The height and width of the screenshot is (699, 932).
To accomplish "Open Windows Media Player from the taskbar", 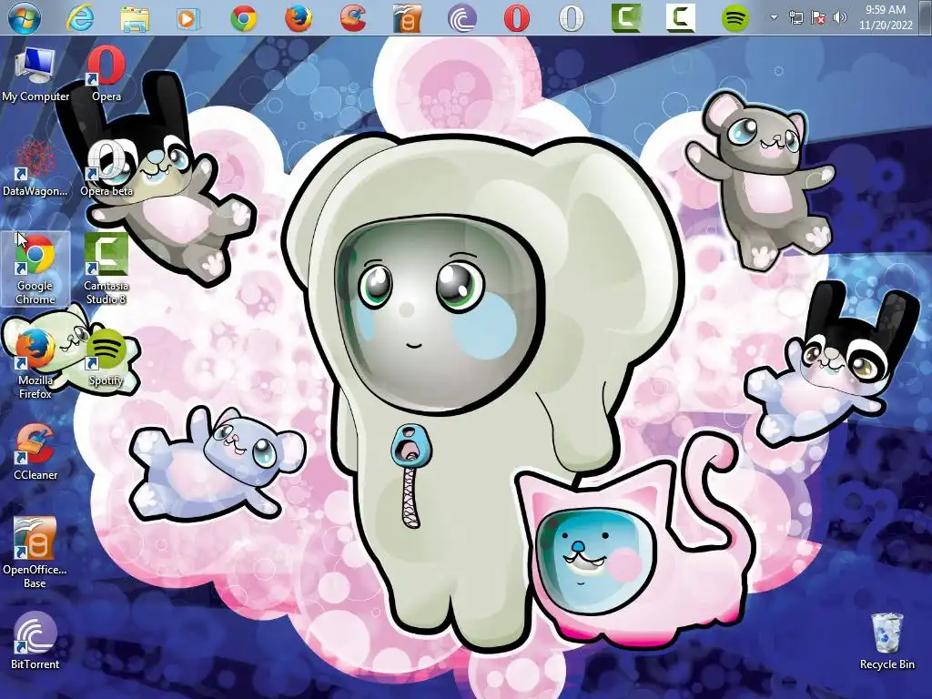I will click(188, 18).
